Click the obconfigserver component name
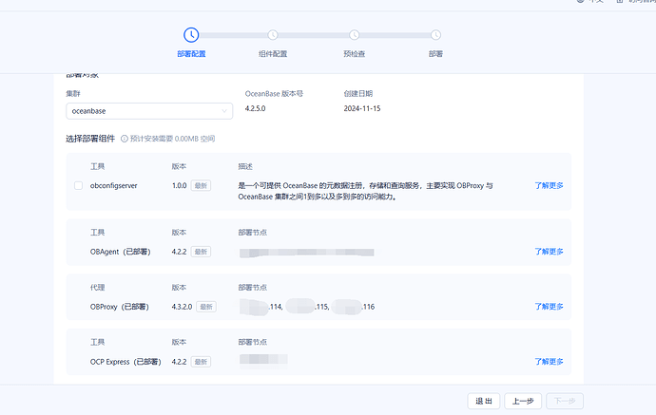This screenshot has height=415, width=656. coord(114,185)
